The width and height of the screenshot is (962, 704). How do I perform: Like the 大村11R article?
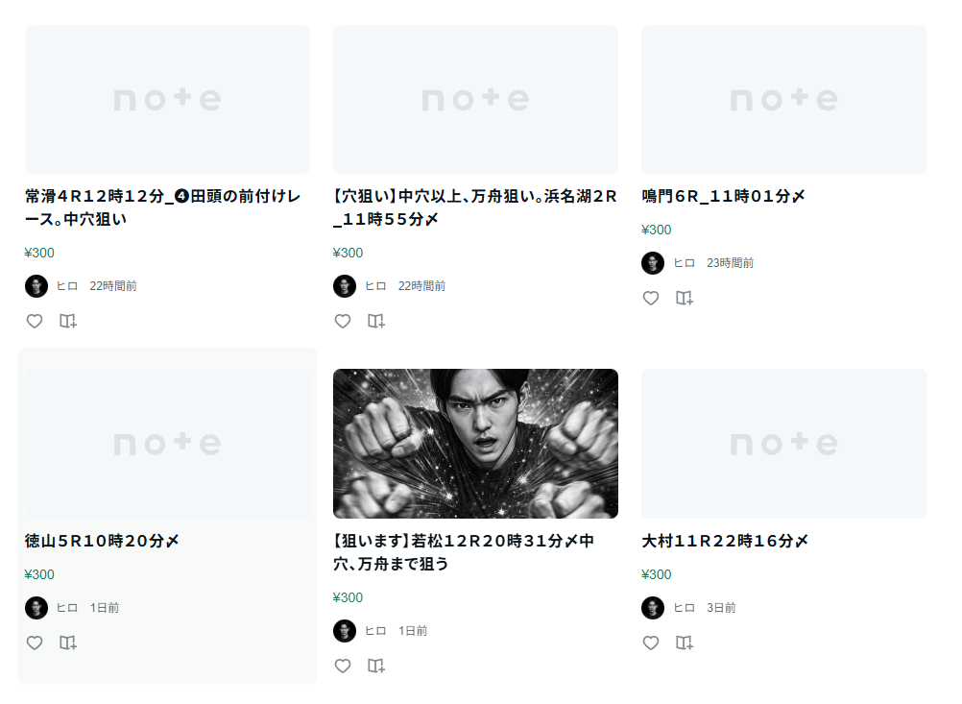click(x=651, y=643)
